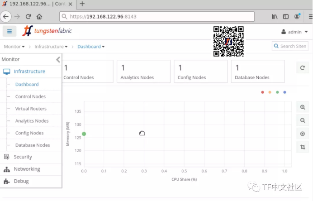Click the QR code image
313x201 pixels.
click(x=228, y=41)
